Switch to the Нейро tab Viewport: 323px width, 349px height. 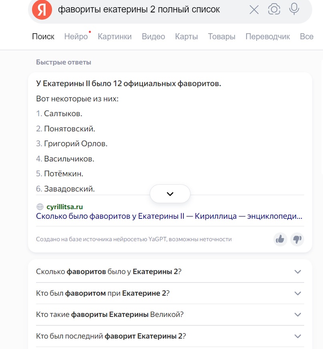[76, 36]
